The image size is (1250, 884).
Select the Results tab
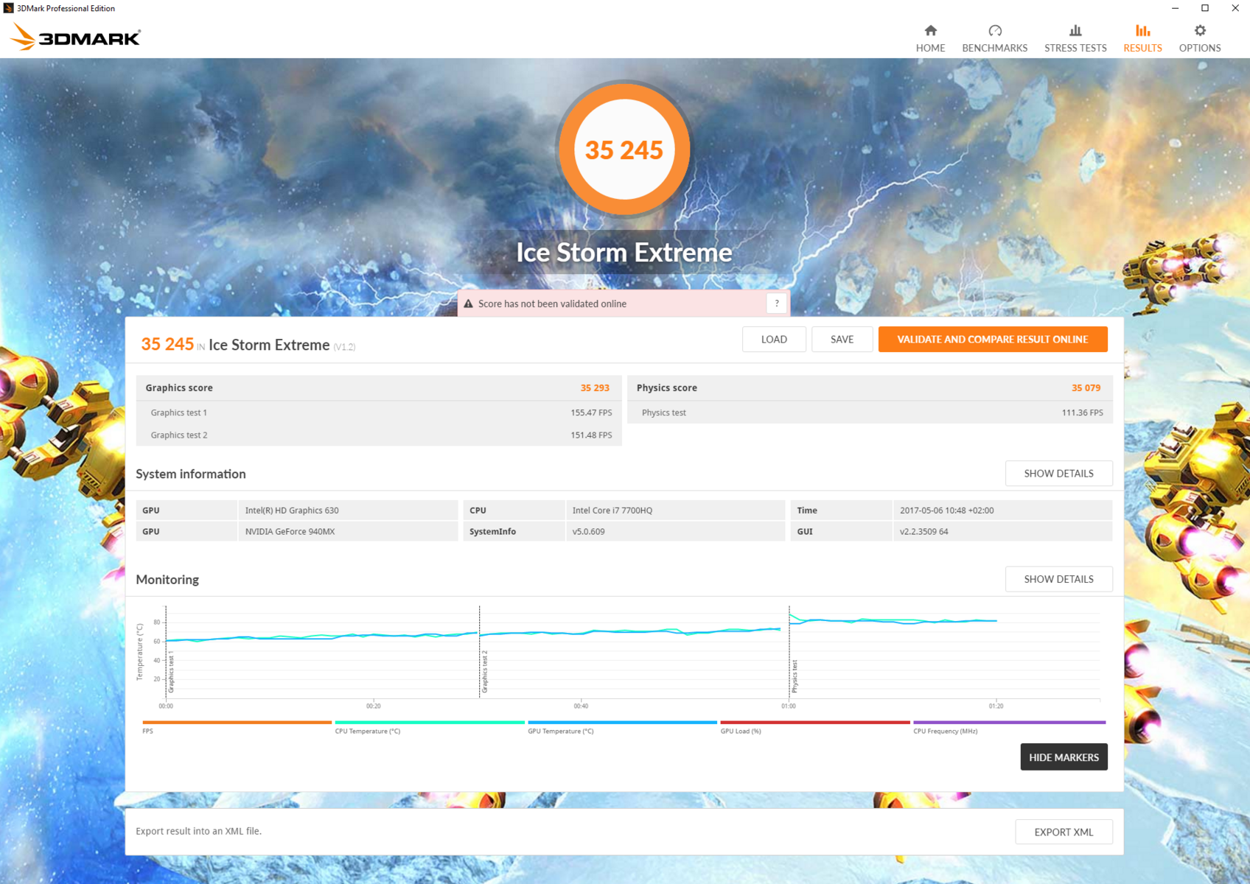point(1142,38)
